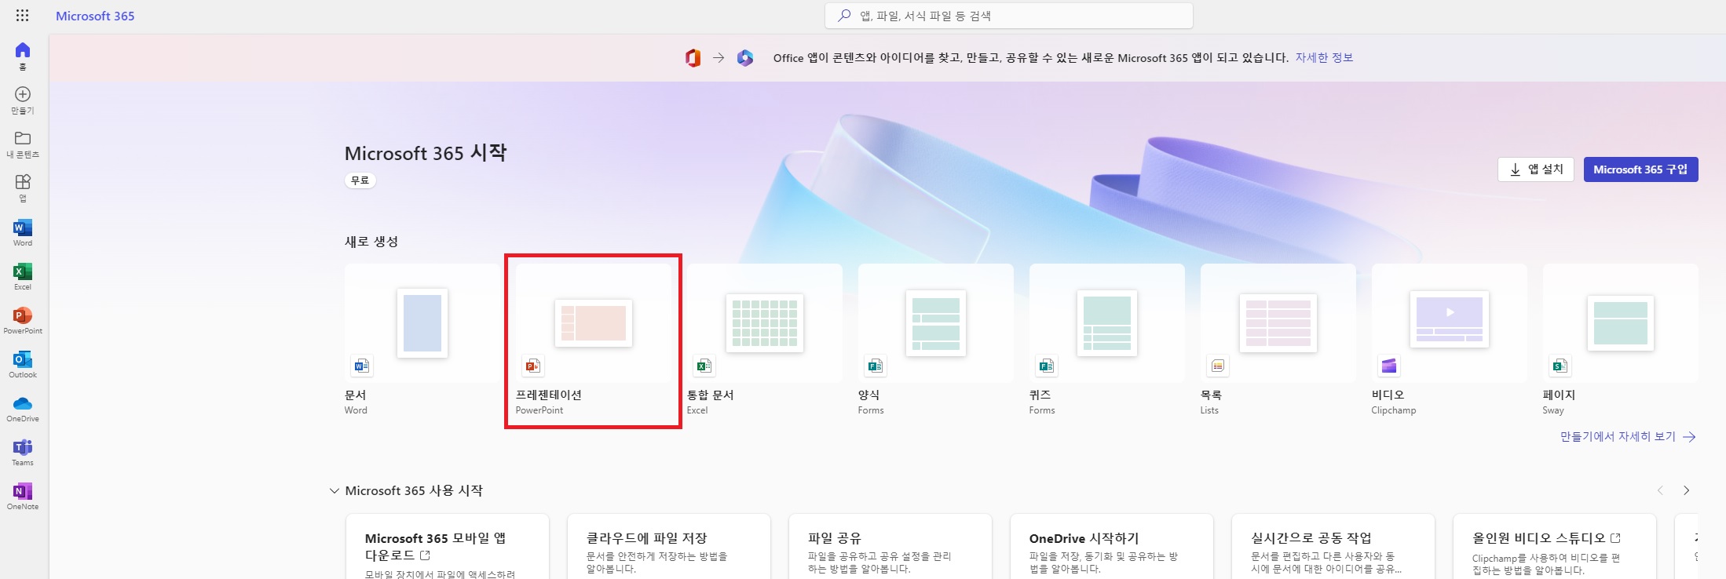
Task: Click 'Sway' text under 페이지
Action: point(1553,410)
